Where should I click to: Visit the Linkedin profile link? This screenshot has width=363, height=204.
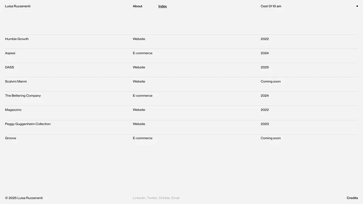(x=139, y=198)
